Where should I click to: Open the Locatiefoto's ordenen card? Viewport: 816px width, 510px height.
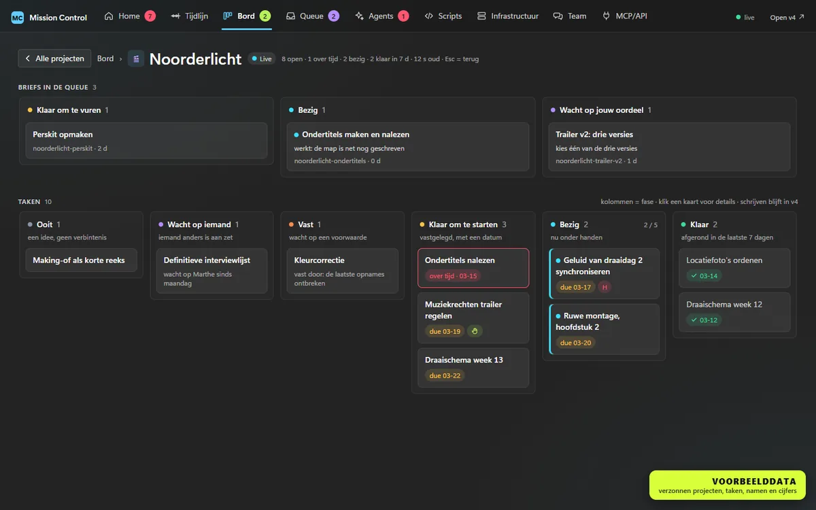coord(735,267)
